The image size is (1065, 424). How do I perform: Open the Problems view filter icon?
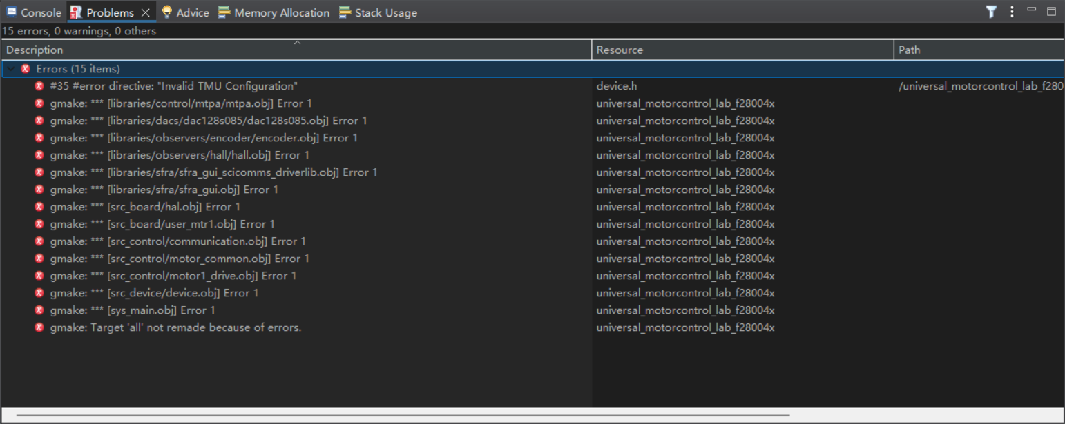click(x=991, y=12)
